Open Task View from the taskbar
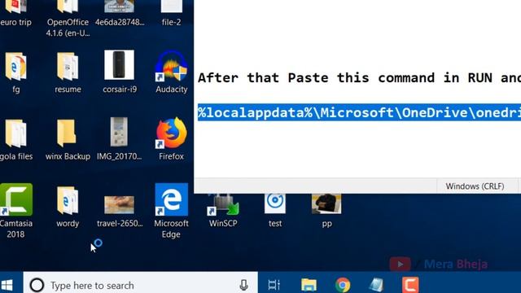The width and height of the screenshot is (521, 293). click(274, 285)
